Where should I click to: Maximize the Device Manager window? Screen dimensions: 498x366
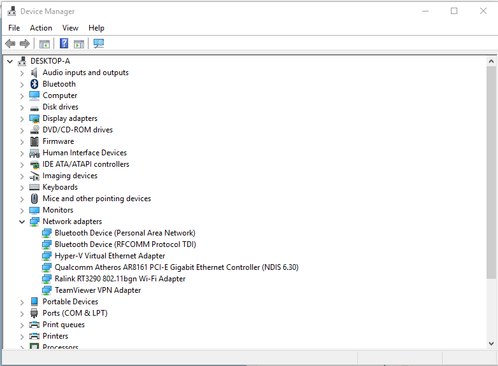(454, 11)
